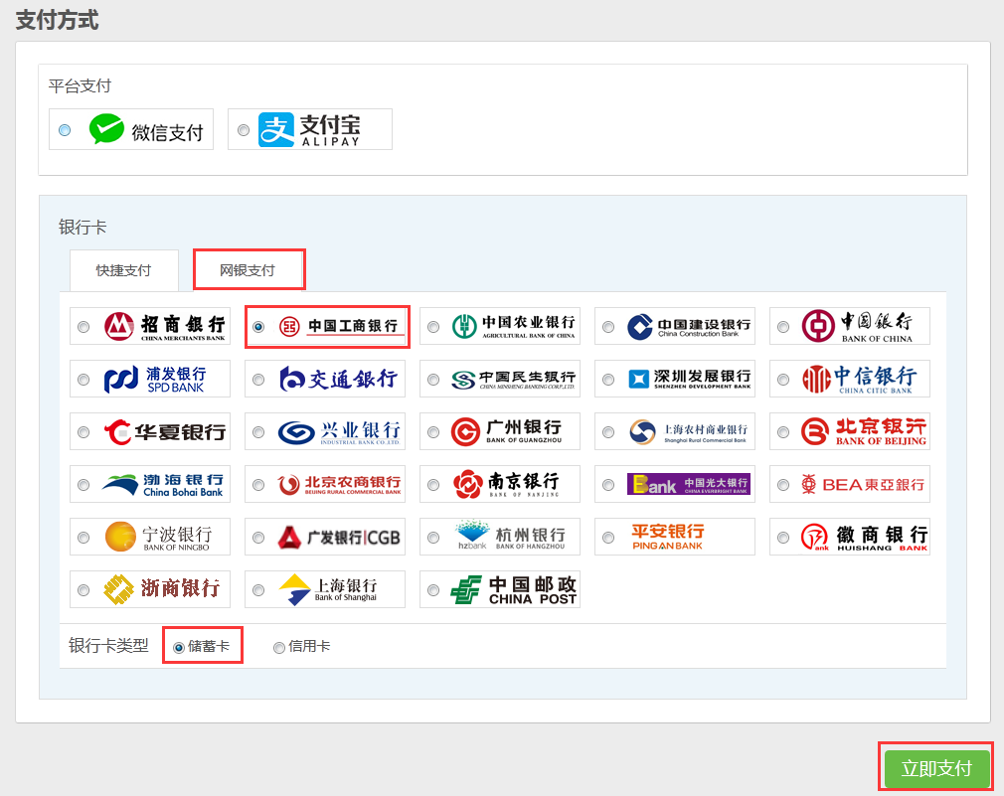
Task: Click the Bank of Nanjing logo
Action: 507,485
